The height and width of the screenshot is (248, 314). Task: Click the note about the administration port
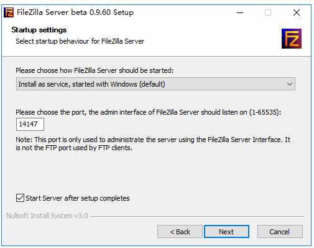153,144
